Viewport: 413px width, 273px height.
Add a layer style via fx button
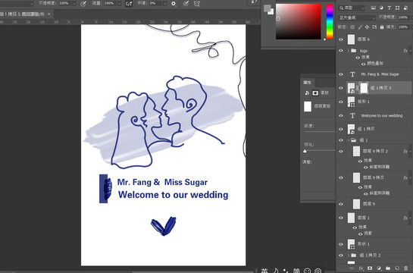click(361, 268)
